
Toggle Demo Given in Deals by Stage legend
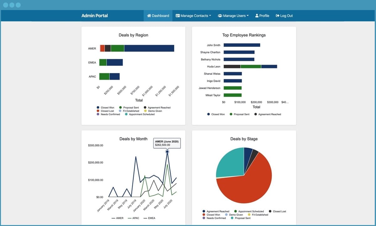click(x=235, y=215)
